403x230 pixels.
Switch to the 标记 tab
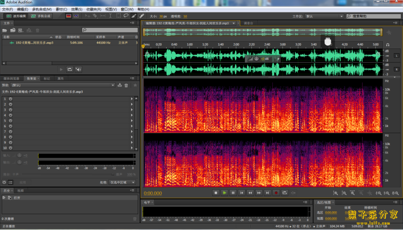(47, 79)
